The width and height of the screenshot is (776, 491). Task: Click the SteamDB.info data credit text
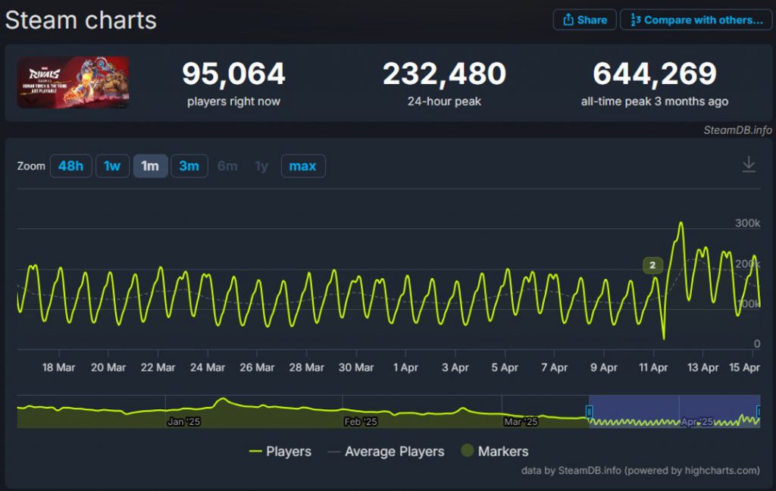(x=640, y=471)
